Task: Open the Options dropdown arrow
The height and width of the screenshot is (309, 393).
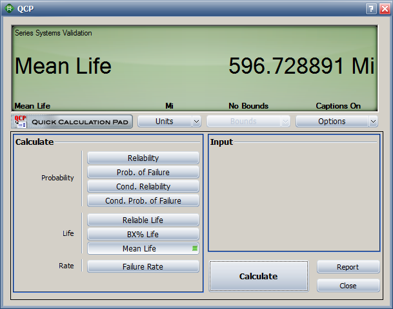Action: (373, 122)
